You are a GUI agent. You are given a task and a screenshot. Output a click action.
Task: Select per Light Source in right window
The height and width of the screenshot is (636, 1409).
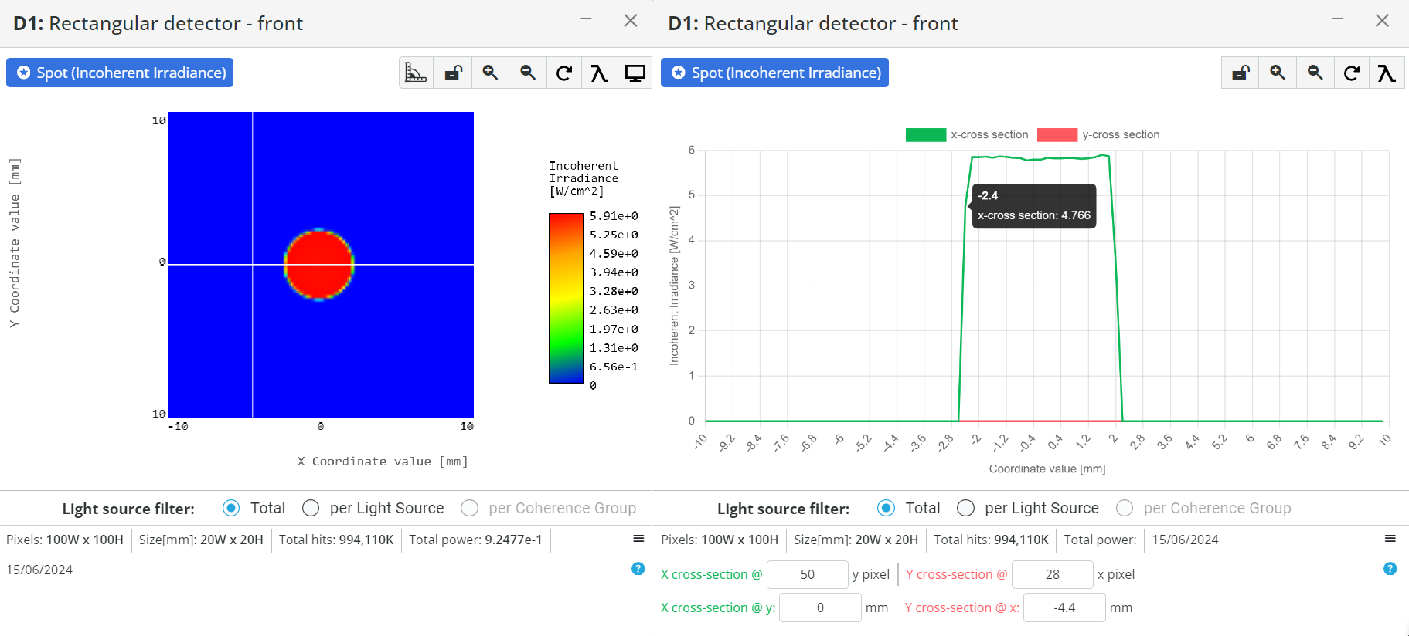point(965,508)
